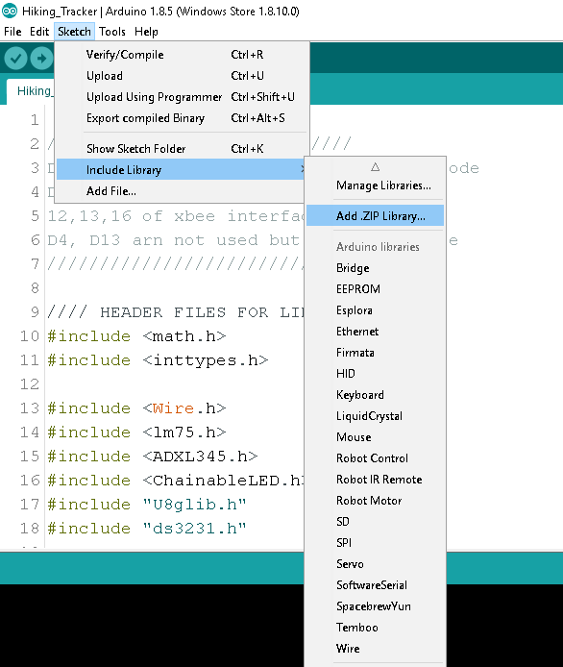Screen dimensions: 563x667
Task: Include the SoftwareSerial library
Action: pos(375,585)
